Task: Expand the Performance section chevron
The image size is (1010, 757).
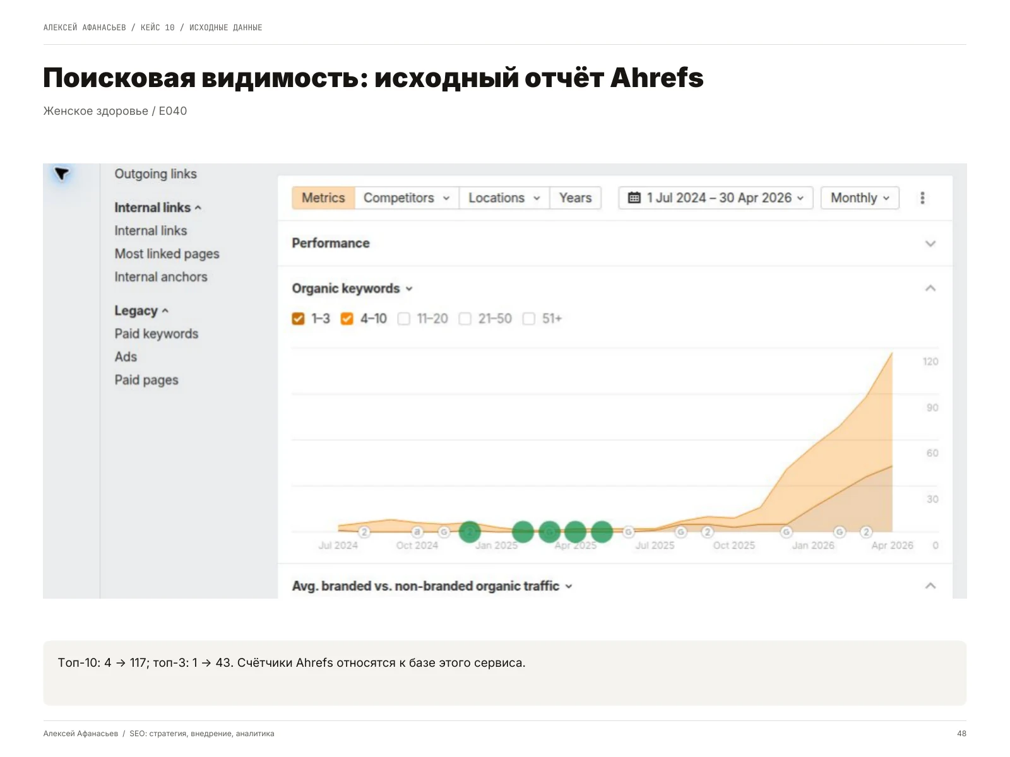Action: (x=930, y=244)
